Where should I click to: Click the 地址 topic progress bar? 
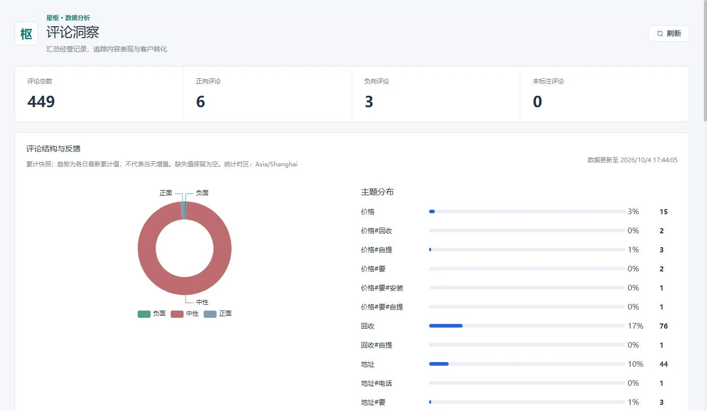527,364
